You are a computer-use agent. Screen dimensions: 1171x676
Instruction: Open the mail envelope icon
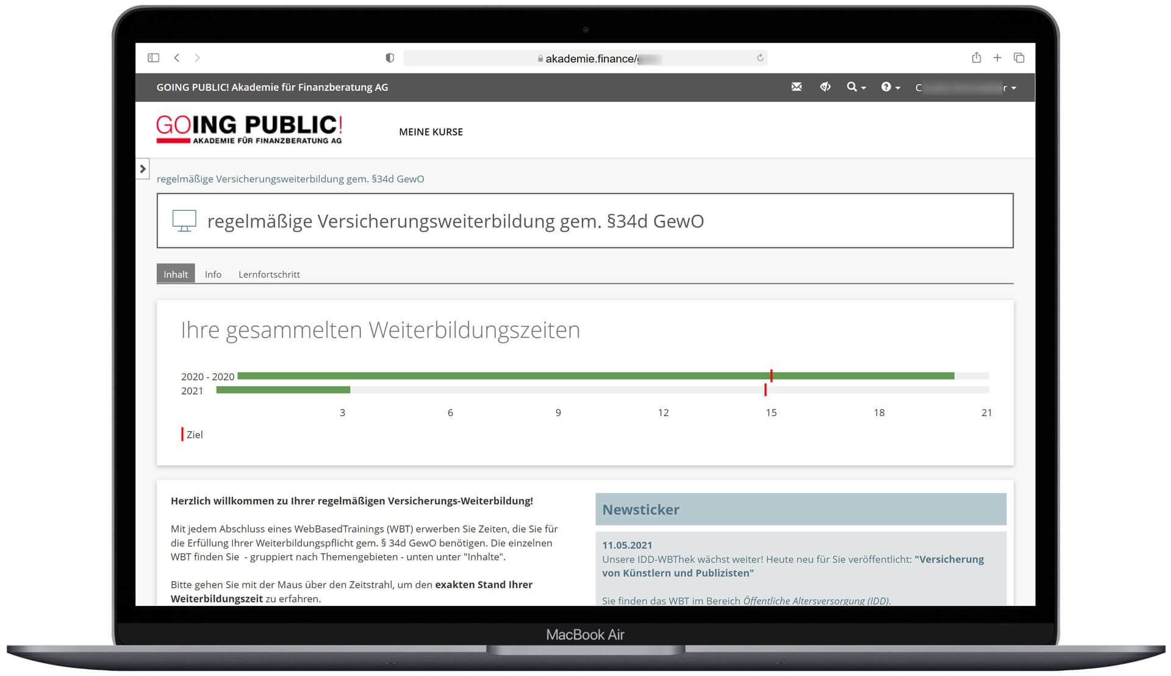(796, 87)
